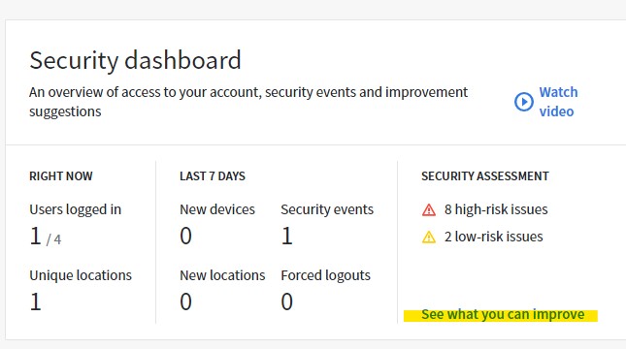Click the Security dashboard heading
626x349 pixels.
click(135, 60)
